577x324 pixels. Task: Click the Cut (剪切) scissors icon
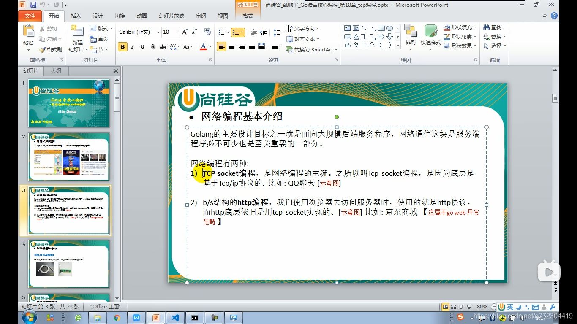coord(42,29)
